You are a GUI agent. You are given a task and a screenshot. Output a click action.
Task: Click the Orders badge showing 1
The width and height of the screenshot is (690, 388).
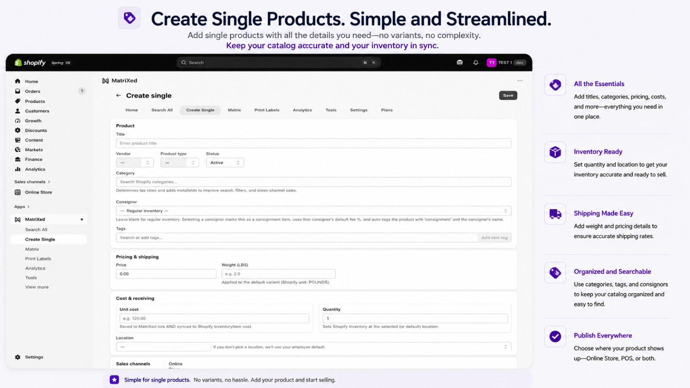coord(82,91)
